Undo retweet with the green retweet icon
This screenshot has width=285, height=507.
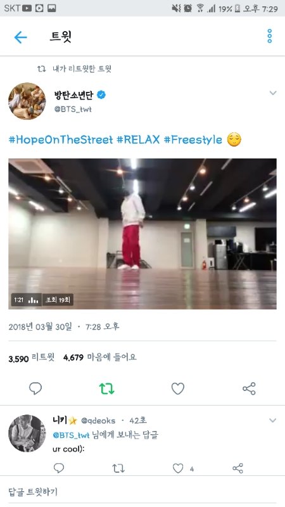tap(106, 388)
